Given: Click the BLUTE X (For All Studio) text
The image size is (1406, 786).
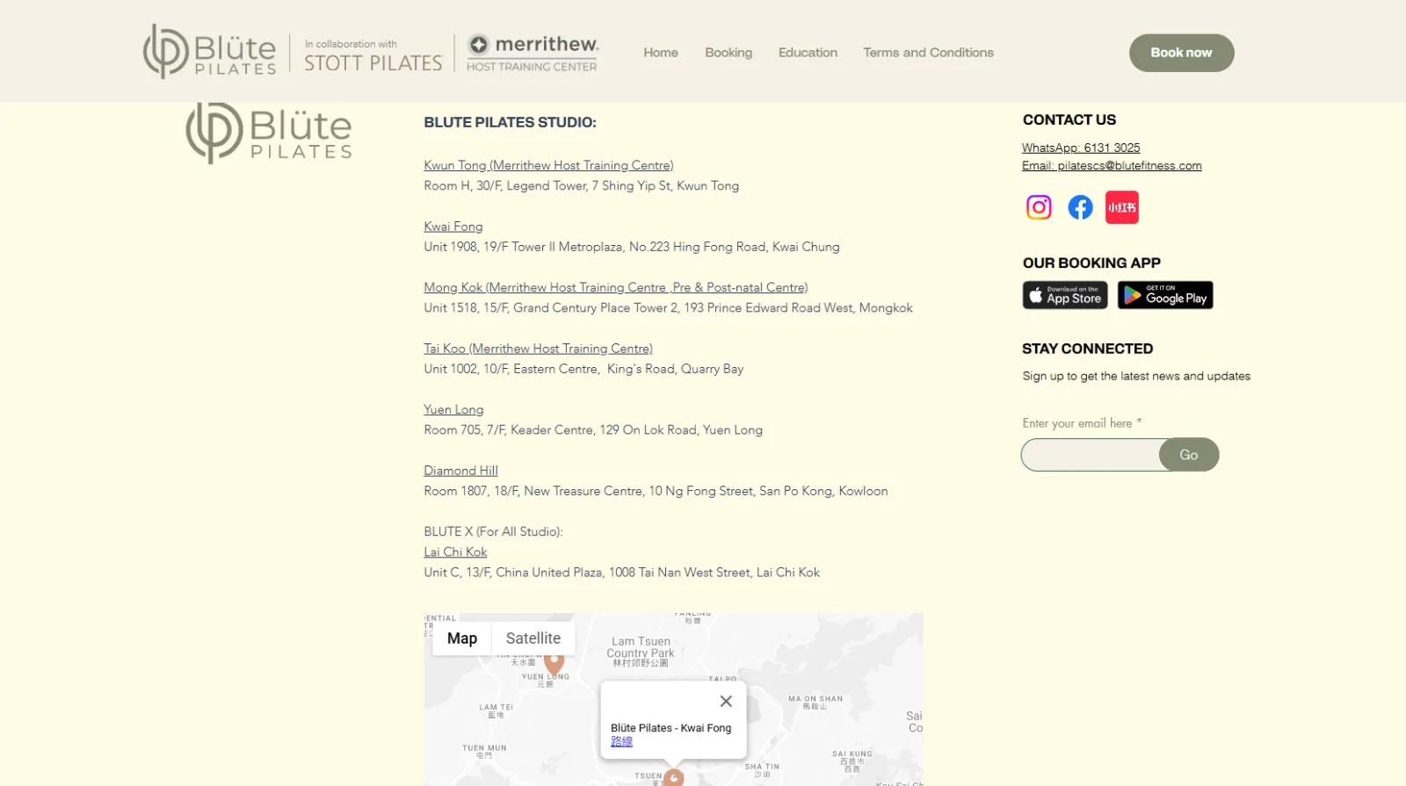Looking at the screenshot, I should [x=493, y=531].
